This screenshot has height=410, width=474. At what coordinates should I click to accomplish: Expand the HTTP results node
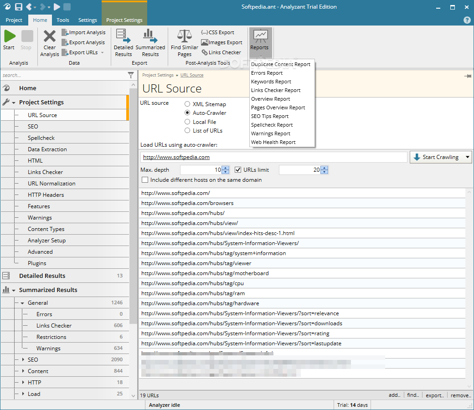pyautogui.click(x=23, y=382)
